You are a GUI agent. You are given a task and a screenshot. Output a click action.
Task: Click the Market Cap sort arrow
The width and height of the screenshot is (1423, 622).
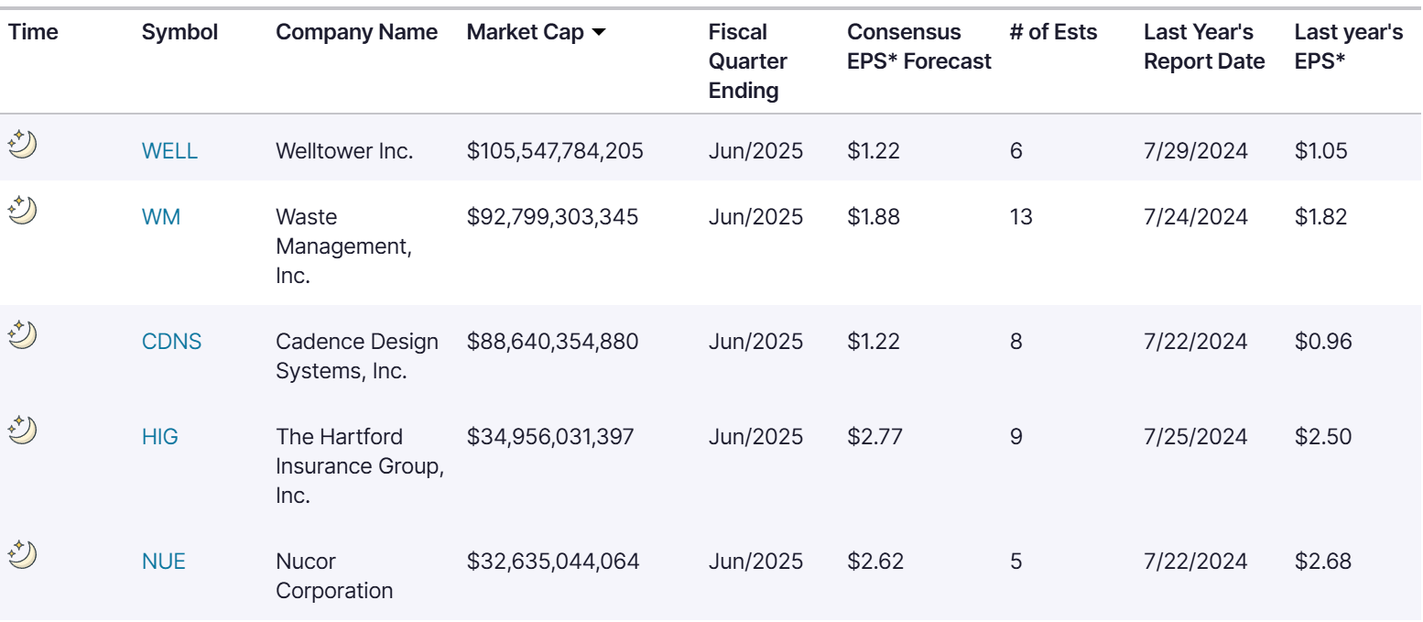pyautogui.click(x=599, y=33)
